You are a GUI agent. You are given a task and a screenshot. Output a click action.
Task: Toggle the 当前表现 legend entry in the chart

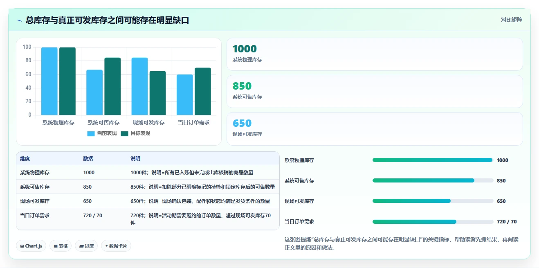pos(102,133)
